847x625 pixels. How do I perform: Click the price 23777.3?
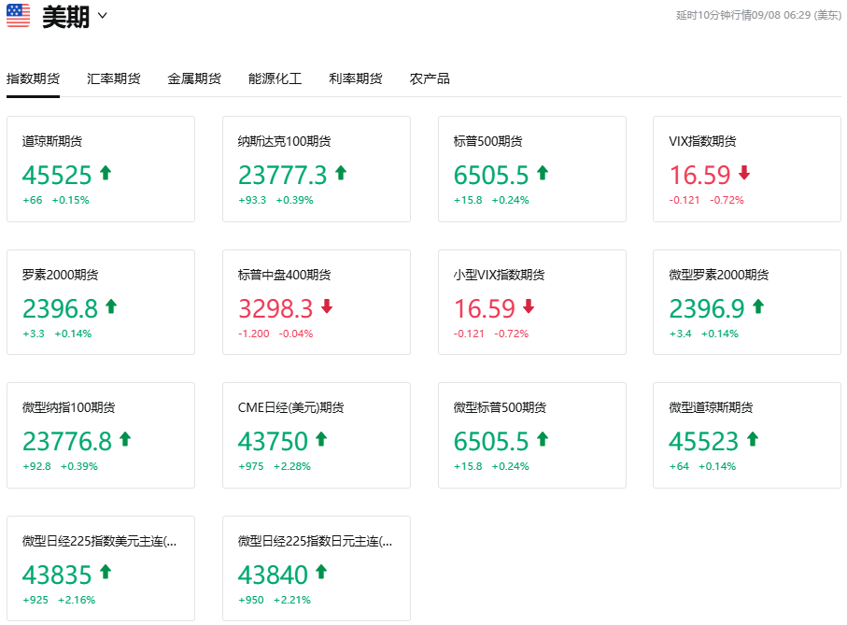click(x=283, y=175)
